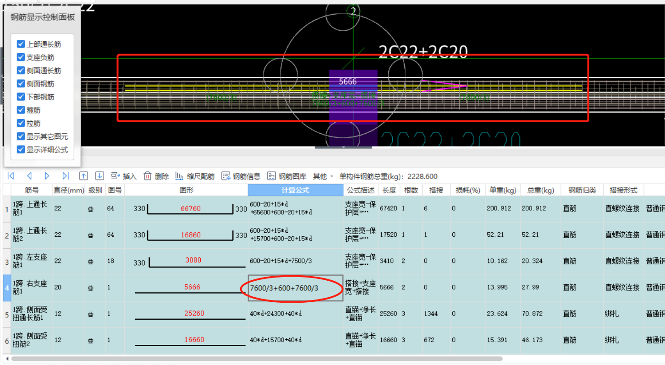
Task: Click the 损耗(%) column header
Action: (467, 190)
